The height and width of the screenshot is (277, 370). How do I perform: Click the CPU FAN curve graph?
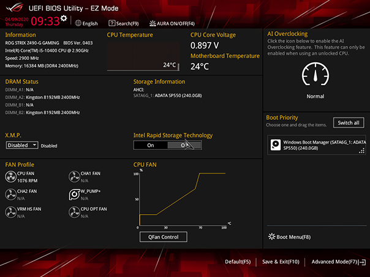[182, 199]
